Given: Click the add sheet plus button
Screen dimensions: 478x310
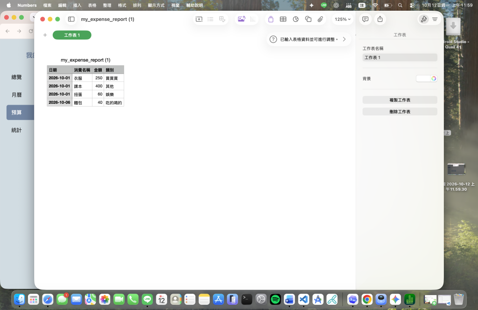Looking at the screenshot, I should [45, 35].
